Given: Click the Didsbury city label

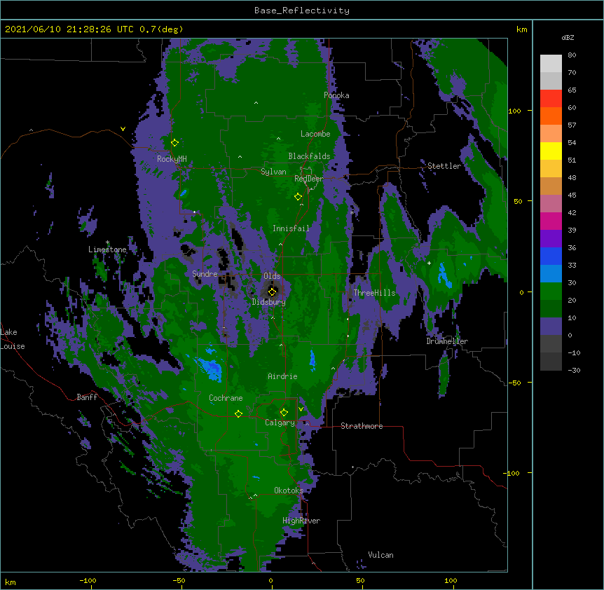Looking at the screenshot, I should tap(269, 302).
